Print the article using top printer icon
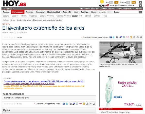Screen dimensions: 145x114 [134, 37]
